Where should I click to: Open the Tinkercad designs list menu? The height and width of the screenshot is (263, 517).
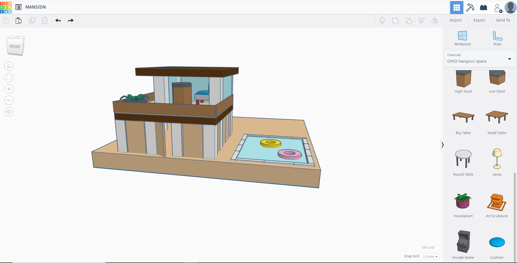pyautogui.click(x=18, y=7)
